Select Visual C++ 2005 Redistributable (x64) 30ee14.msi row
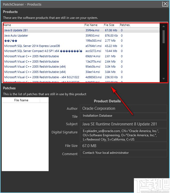The image size is (170, 193). coord(81,72)
